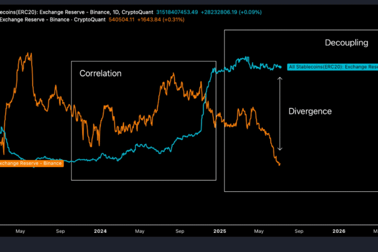This screenshot has height=252, width=378.
Task: Click the Divergence annotation text
Action: coord(310,111)
